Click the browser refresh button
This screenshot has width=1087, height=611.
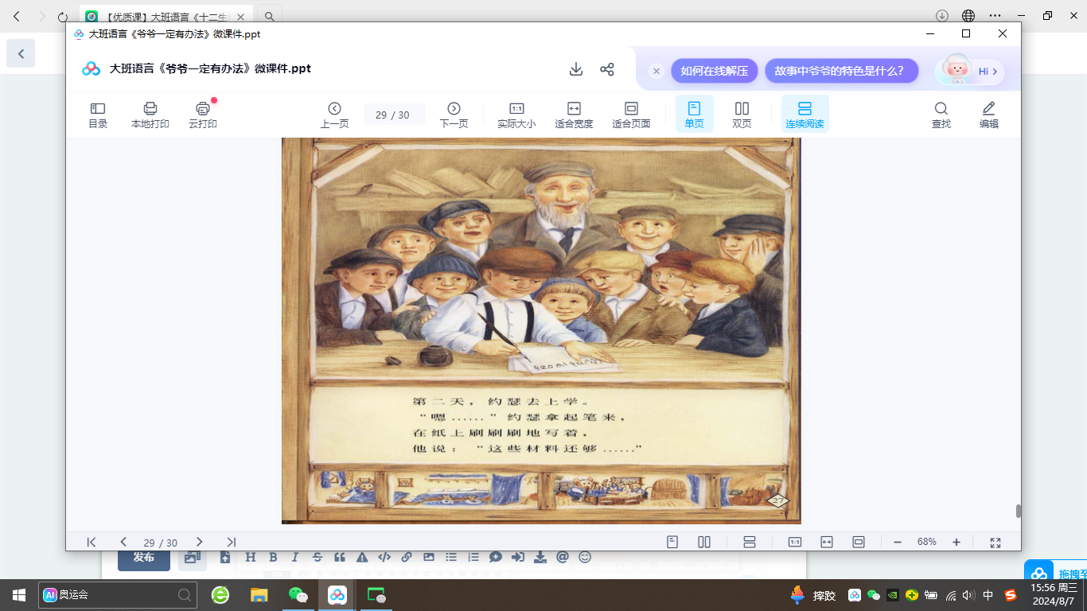pyautogui.click(x=63, y=16)
